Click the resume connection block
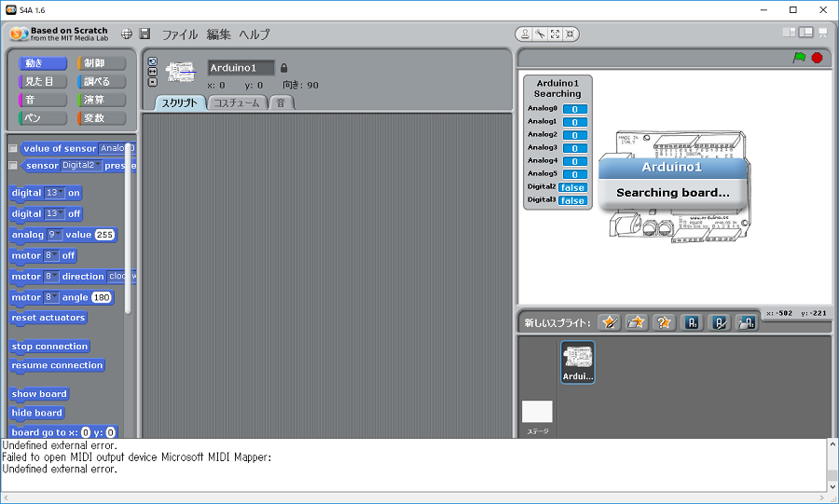The width and height of the screenshot is (839, 504). pos(57,365)
